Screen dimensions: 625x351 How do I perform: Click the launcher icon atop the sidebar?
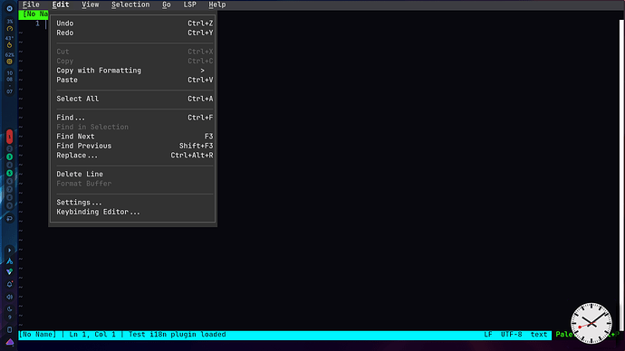[10, 8]
